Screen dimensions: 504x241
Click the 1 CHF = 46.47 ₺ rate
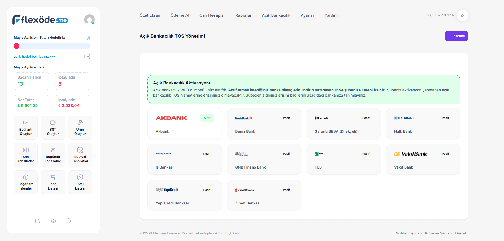tap(441, 15)
